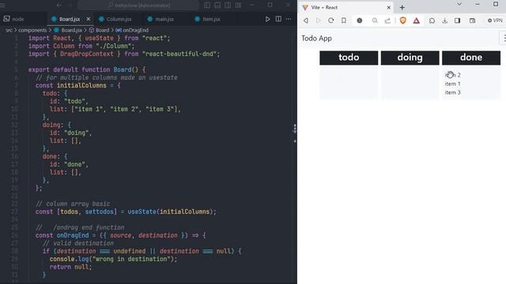The width and height of the screenshot is (506, 284).
Task: Share this page via share icon
Action: pyautogui.click(x=387, y=21)
